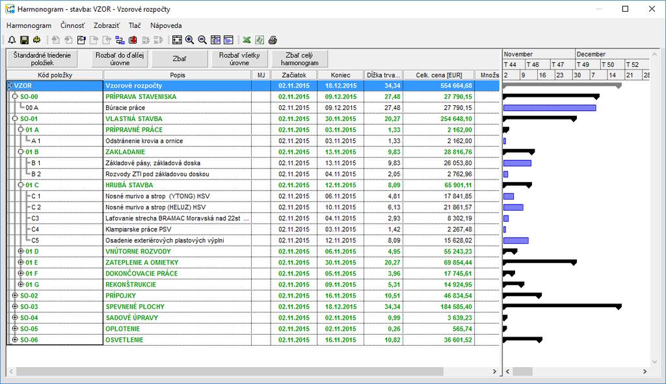Click the yellow gear-shaped toolbar icon
The width and height of the screenshot is (666, 384).
pos(37,40)
